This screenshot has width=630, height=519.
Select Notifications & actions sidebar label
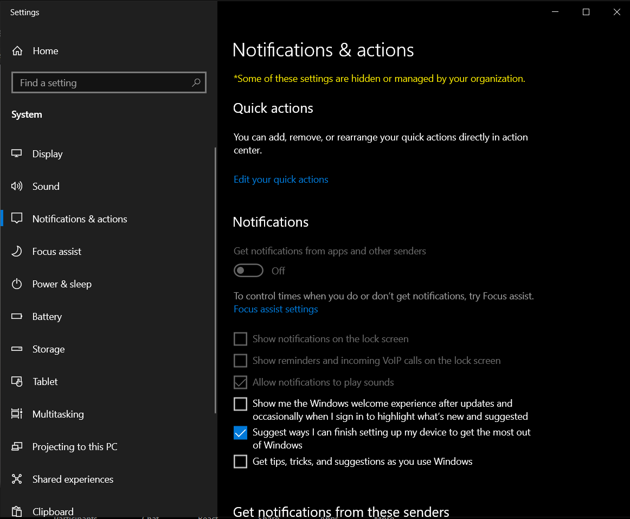80,219
